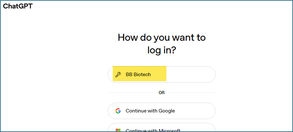Click the word "Microsoft" in the login button
This screenshot has height=132, width=293.
pyautogui.click(x=170, y=130)
